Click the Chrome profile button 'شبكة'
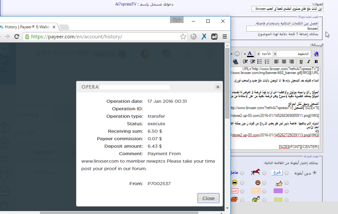The height and width of the screenshot is (214, 338). (177, 20)
